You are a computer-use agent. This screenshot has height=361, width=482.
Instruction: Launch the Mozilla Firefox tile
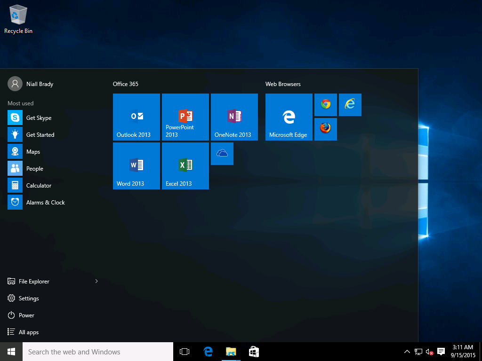click(x=326, y=129)
